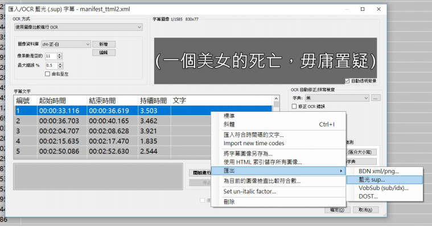Select subtitle row 1 starting 00:00:33.116
Viewport: 432px width, 227px height.
(143, 111)
